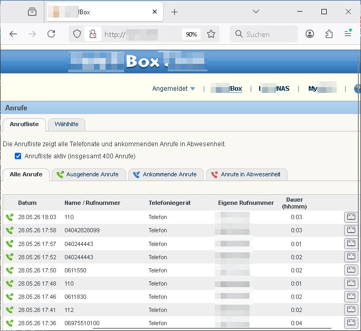This screenshot has height=331, width=361.
Task: Add 06975510100 to phonebook
Action: pos(351,323)
